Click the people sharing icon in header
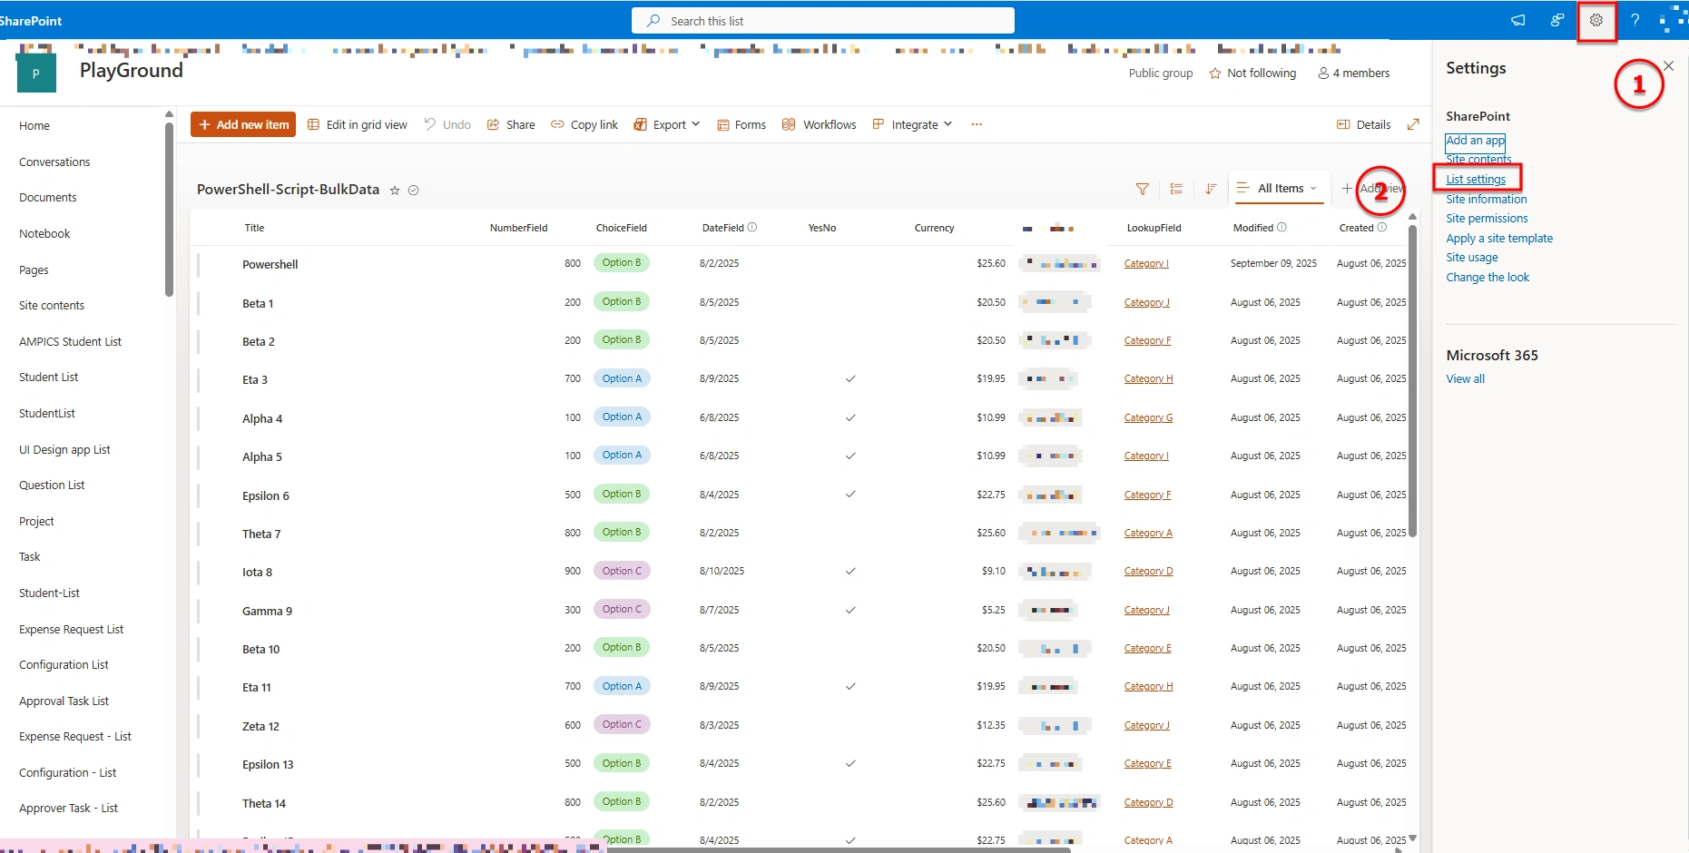The width and height of the screenshot is (1689, 853). (x=1557, y=20)
